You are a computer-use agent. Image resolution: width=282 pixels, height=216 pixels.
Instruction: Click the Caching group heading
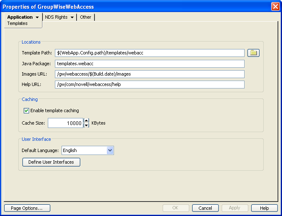click(x=30, y=99)
